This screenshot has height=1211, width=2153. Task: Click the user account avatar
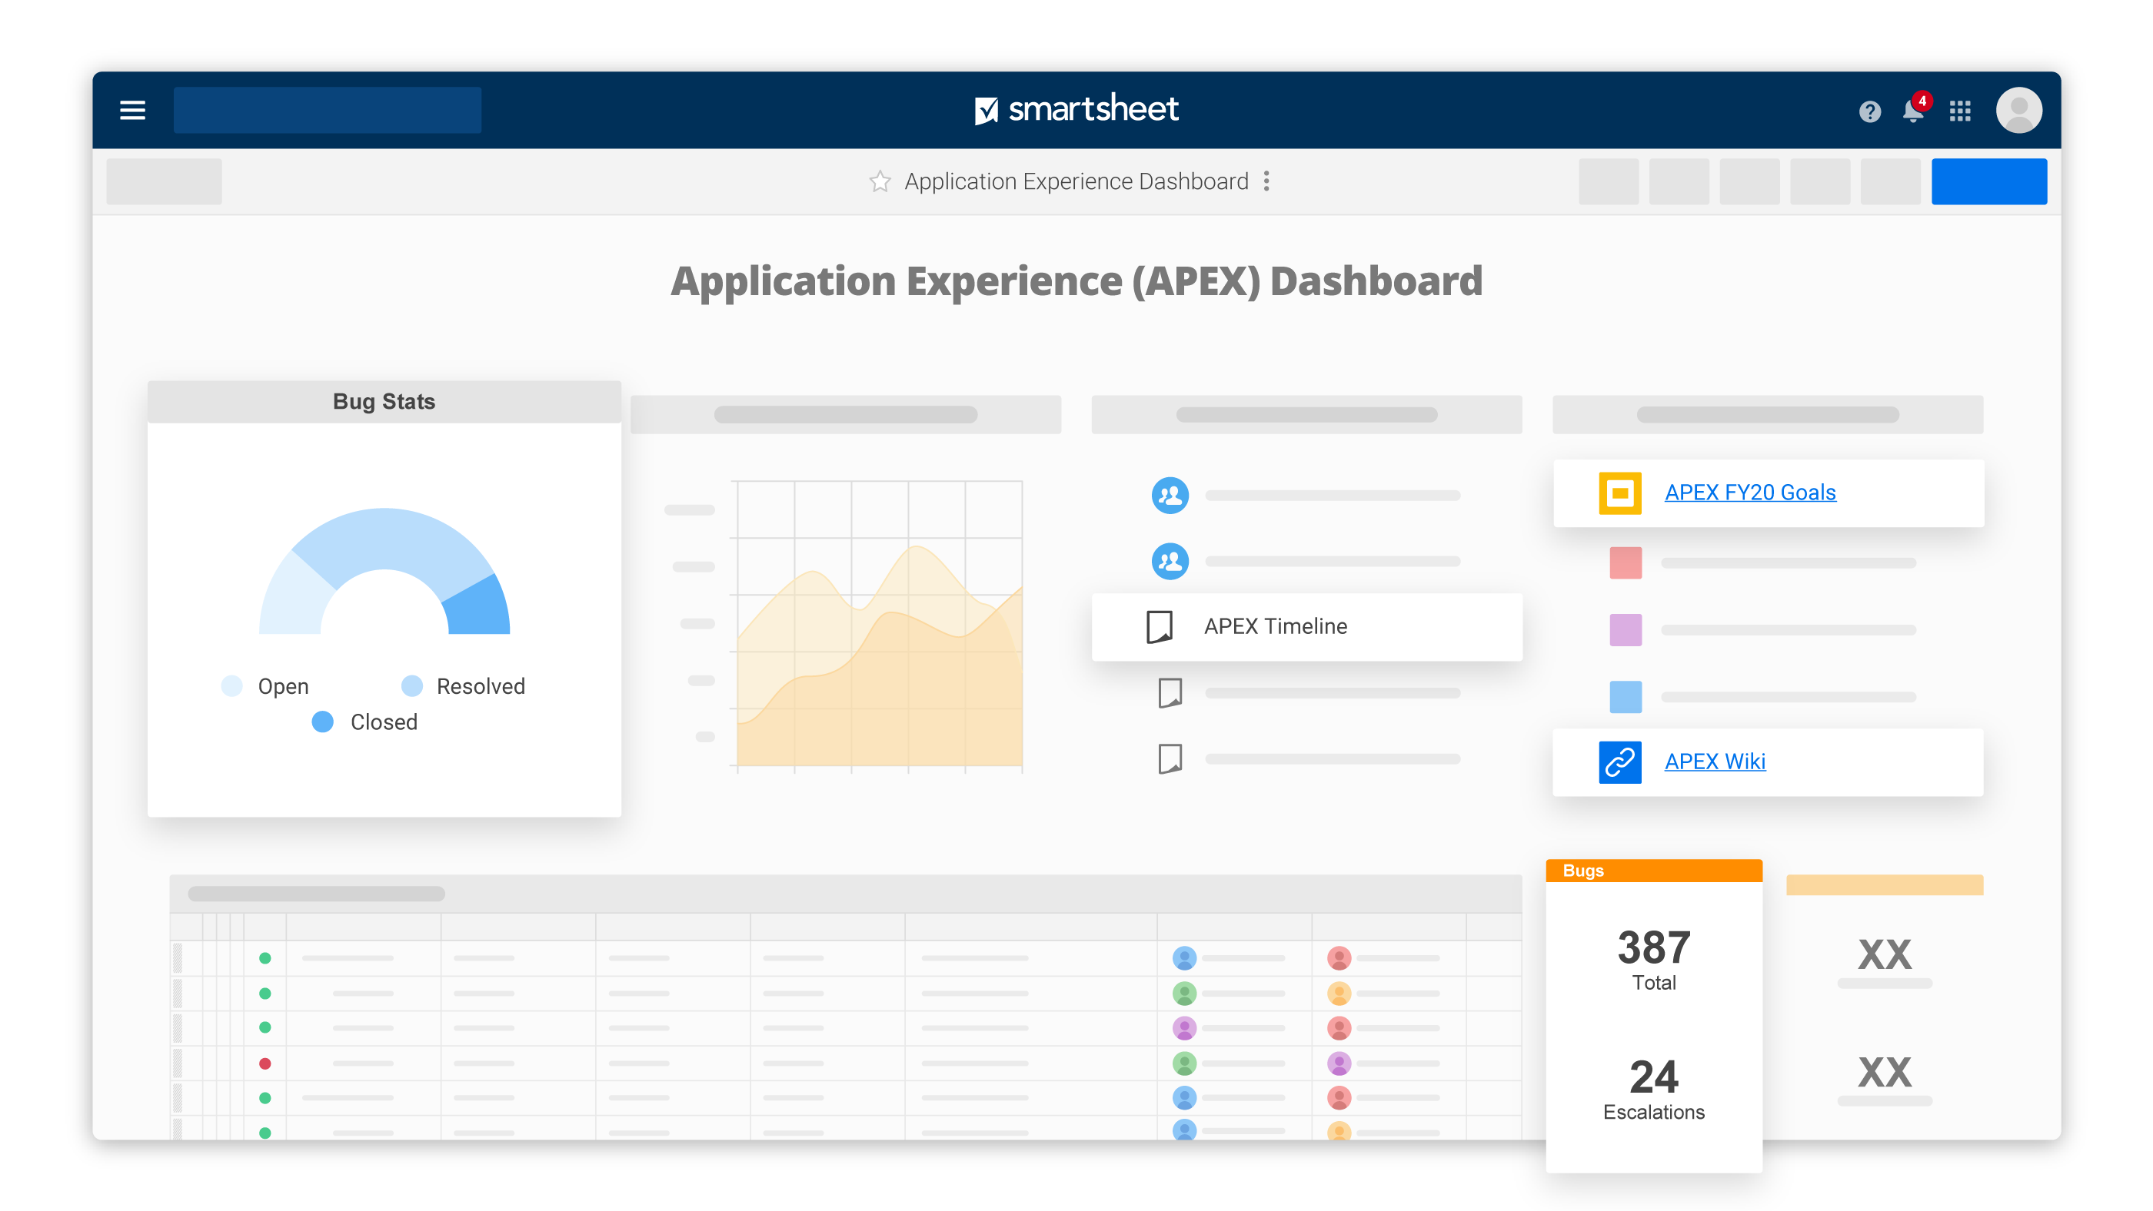point(2018,110)
